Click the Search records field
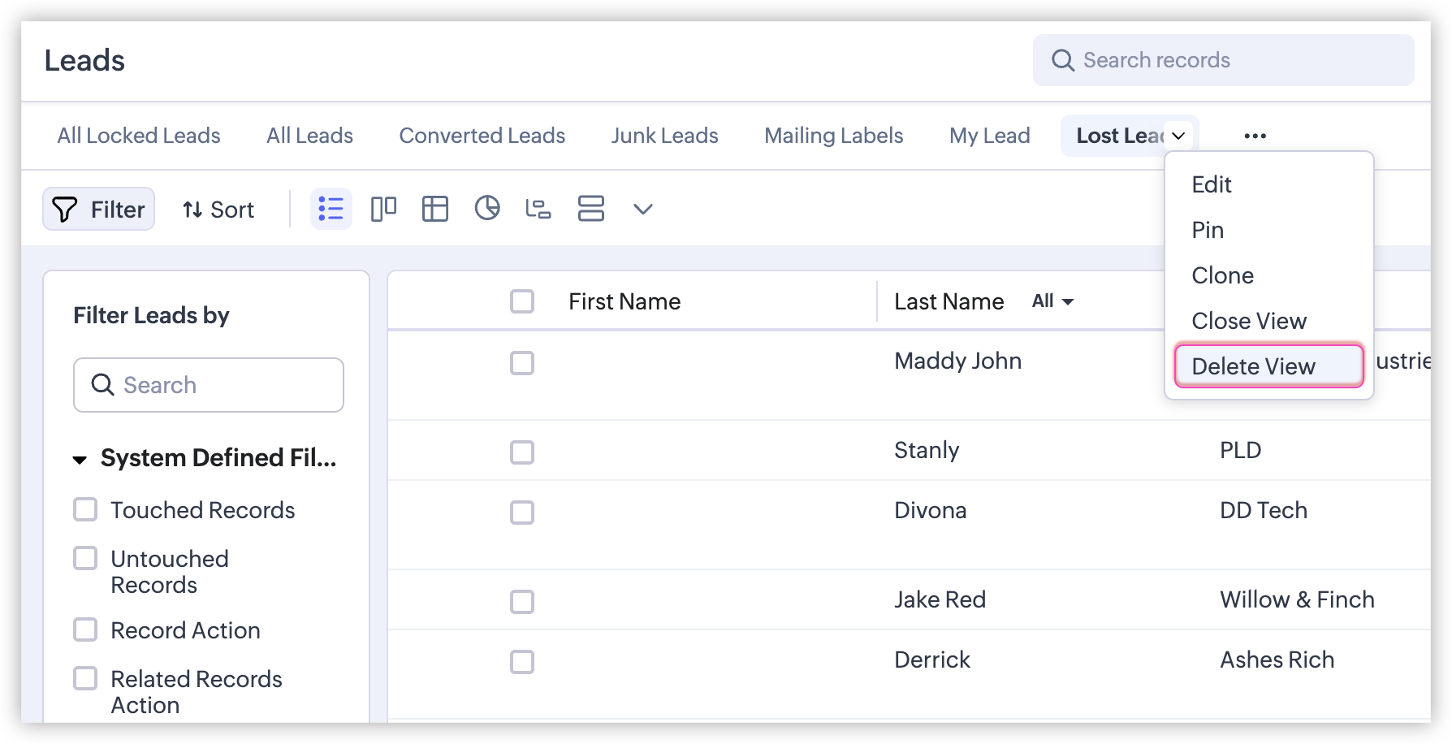Image resolution: width=1452 pixels, height=744 pixels. 1223,60
